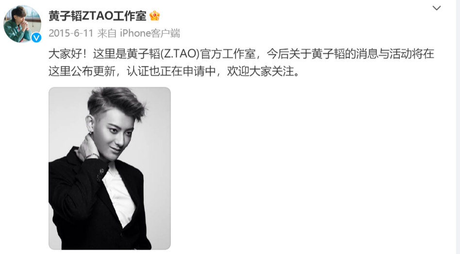Image resolution: width=460 pixels, height=254 pixels.
Task: Click the 认证也正在申请中 phrase
Action: [171, 71]
